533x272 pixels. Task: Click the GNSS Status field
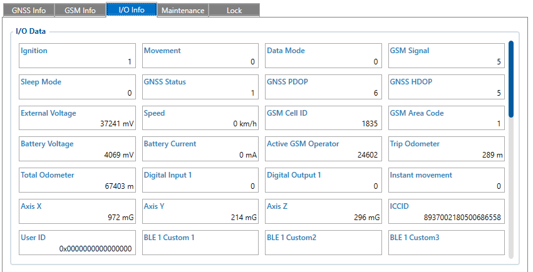click(x=200, y=87)
